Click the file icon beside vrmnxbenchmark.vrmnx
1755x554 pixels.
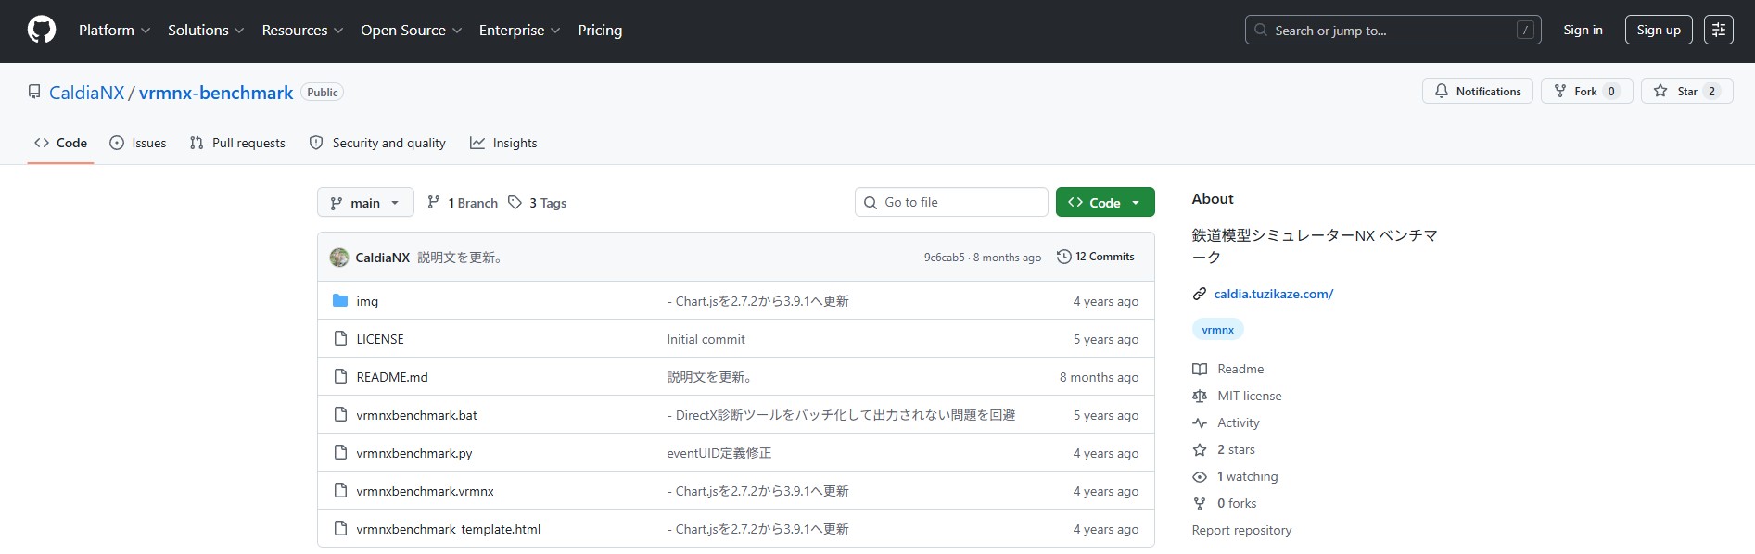pos(340,490)
